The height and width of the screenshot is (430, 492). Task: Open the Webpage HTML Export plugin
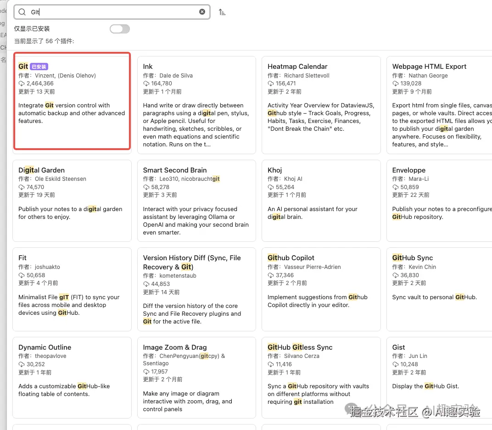click(439, 105)
